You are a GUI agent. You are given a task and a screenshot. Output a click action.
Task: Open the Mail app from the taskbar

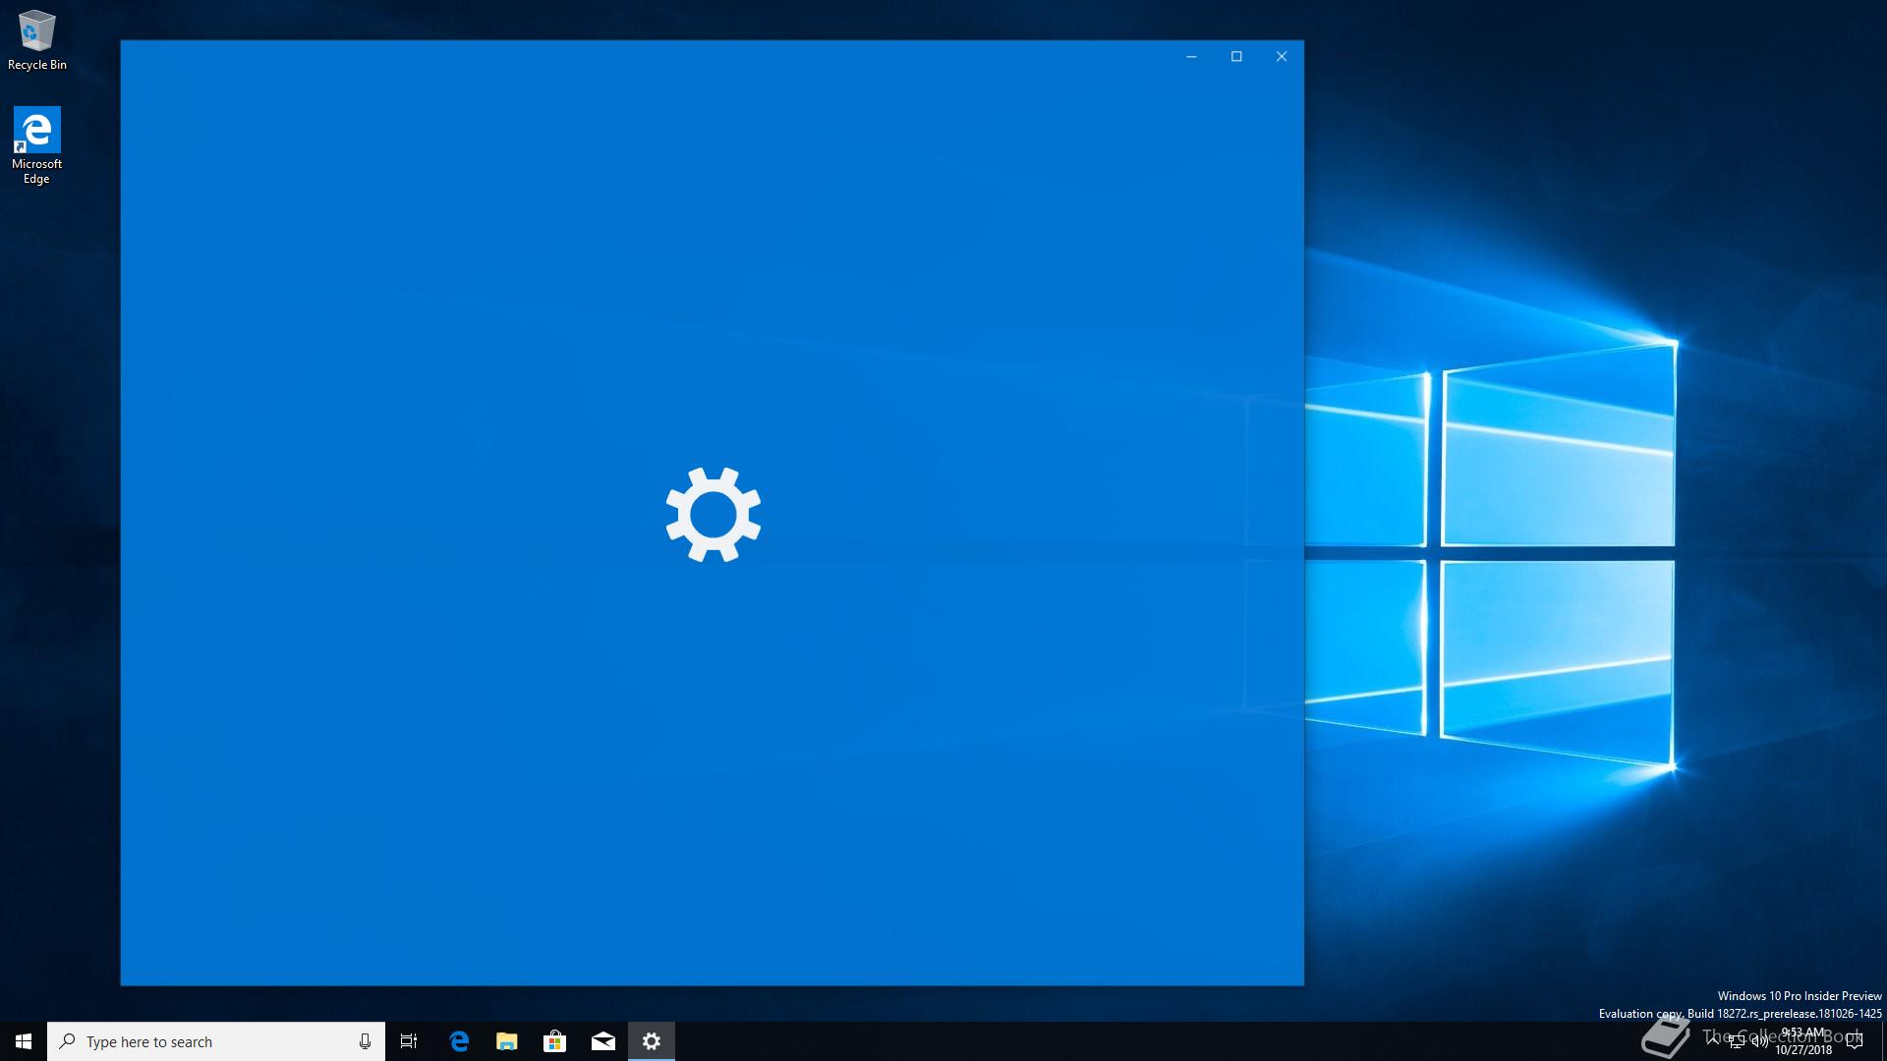pos(603,1041)
